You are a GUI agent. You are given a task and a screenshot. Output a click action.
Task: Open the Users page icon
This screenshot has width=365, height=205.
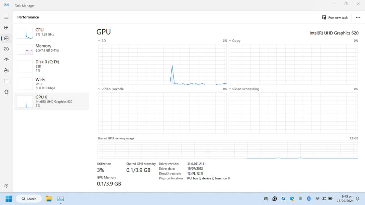(6, 70)
